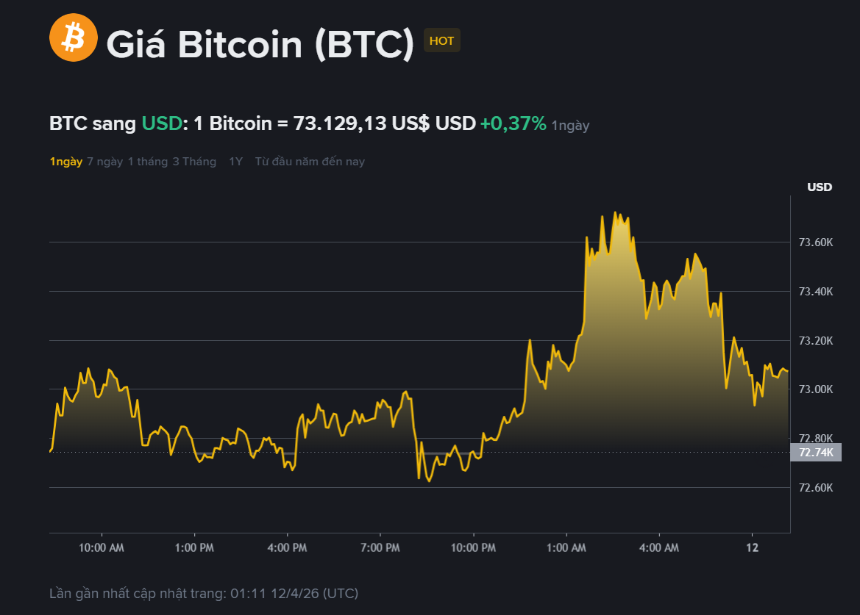Click the USD axis unit label

click(x=820, y=187)
